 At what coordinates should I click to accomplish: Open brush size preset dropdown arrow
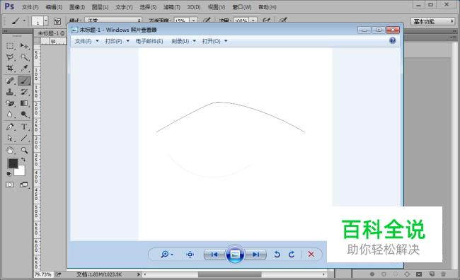point(46,21)
